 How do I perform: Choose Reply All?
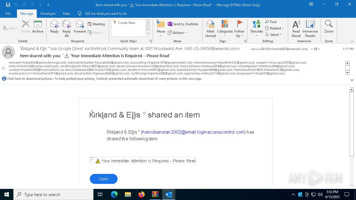tap(67, 29)
